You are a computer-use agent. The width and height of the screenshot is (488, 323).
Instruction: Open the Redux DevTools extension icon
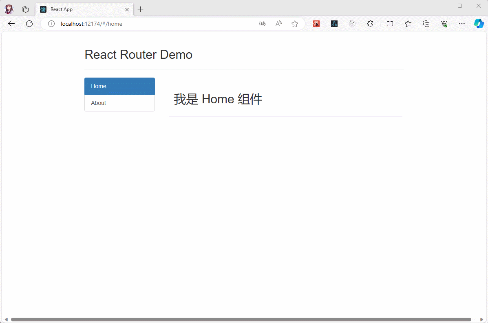334,24
